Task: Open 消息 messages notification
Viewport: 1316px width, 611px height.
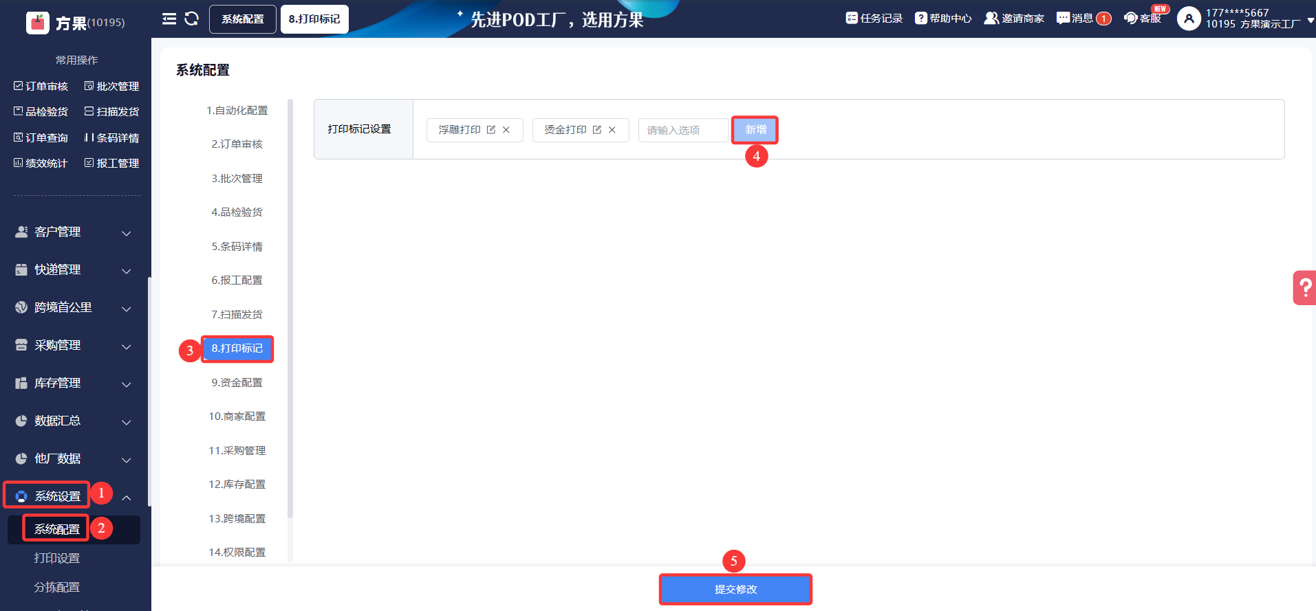Action: click(1083, 19)
